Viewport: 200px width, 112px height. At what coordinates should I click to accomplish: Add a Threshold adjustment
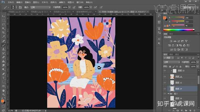[179, 50]
